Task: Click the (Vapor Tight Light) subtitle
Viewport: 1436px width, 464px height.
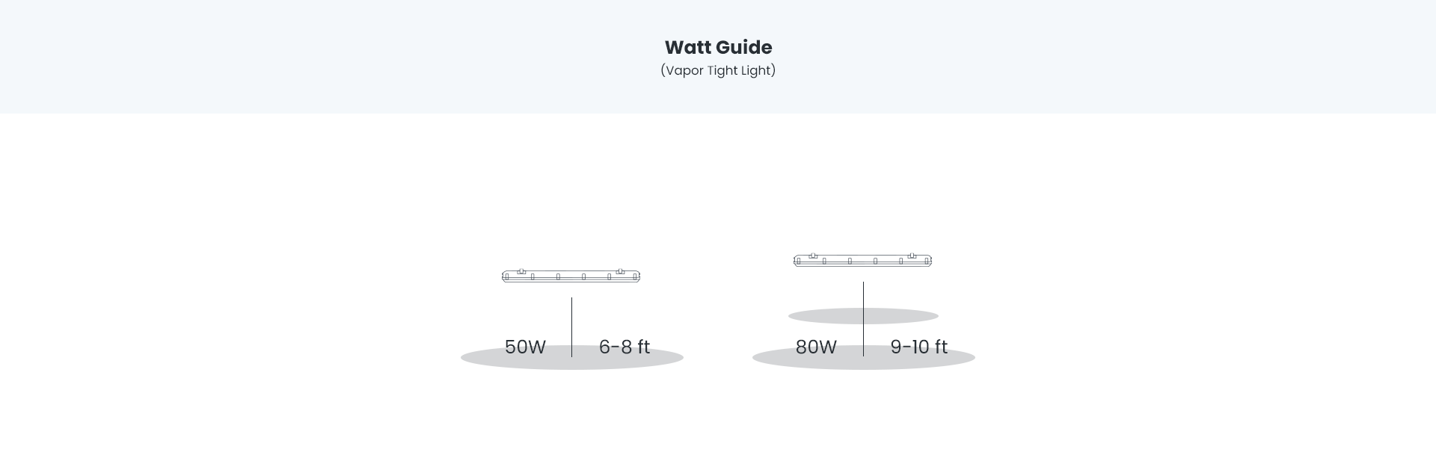Action: tap(718, 70)
